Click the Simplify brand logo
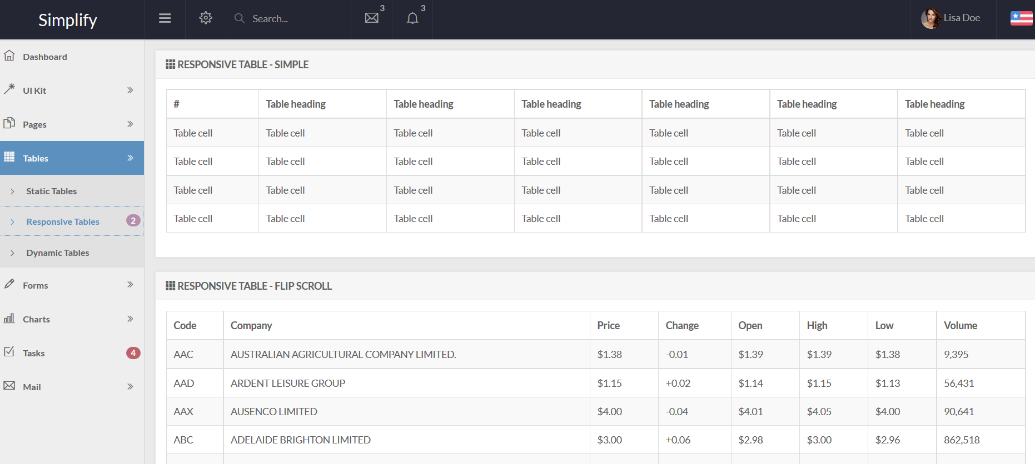Image resolution: width=1035 pixels, height=464 pixels. [68, 20]
